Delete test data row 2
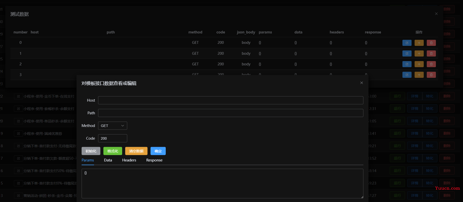The width and height of the screenshot is (463, 202). click(431, 64)
